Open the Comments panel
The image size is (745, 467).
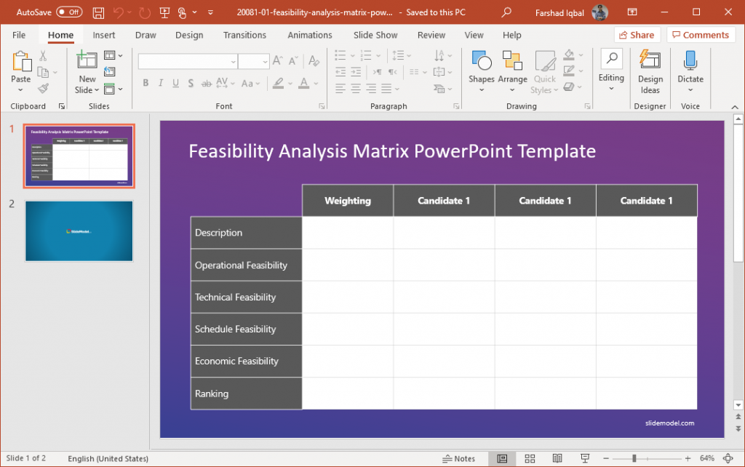[x=701, y=34]
